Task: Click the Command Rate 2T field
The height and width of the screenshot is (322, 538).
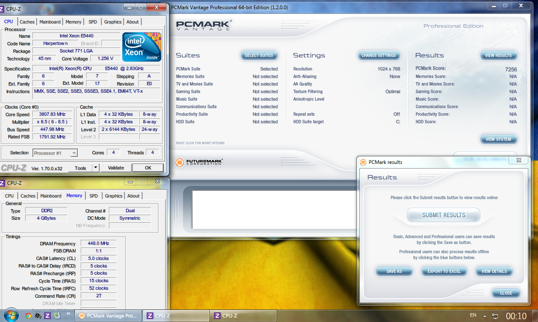Action: 98,296
